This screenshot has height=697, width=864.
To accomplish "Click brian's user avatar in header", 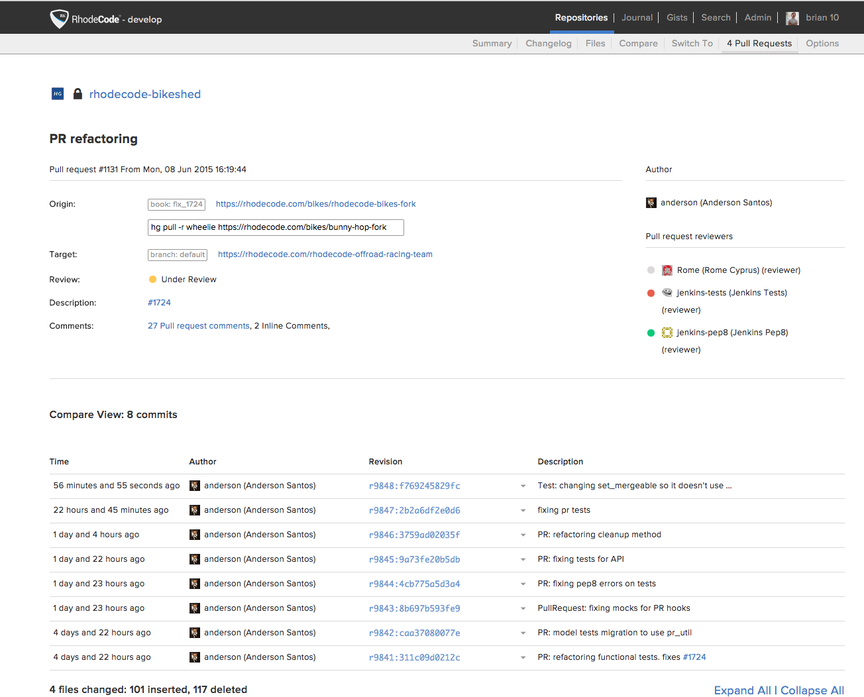I will pyautogui.click(x=792, y=19).
